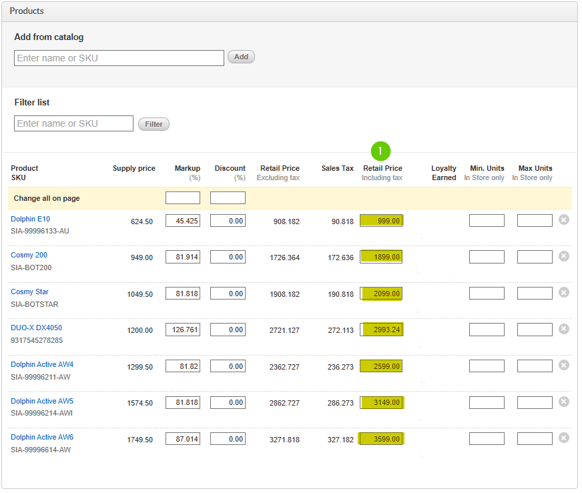Remove the Cosmy Star row
This screenshot has height=493, width=582.
(563, 293)
